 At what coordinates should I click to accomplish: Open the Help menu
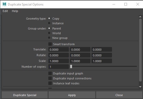pos(15,11)
